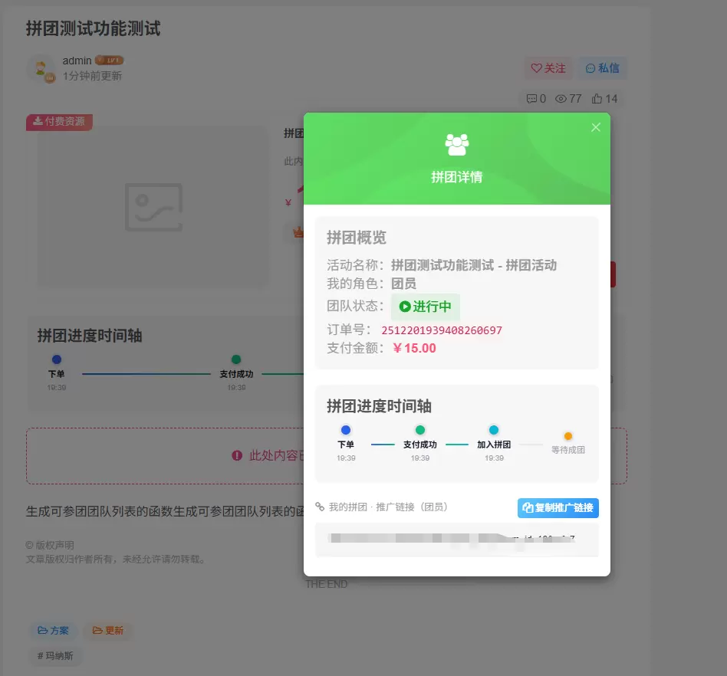Click the 进行中 status badge

click(x=425, y=307)
